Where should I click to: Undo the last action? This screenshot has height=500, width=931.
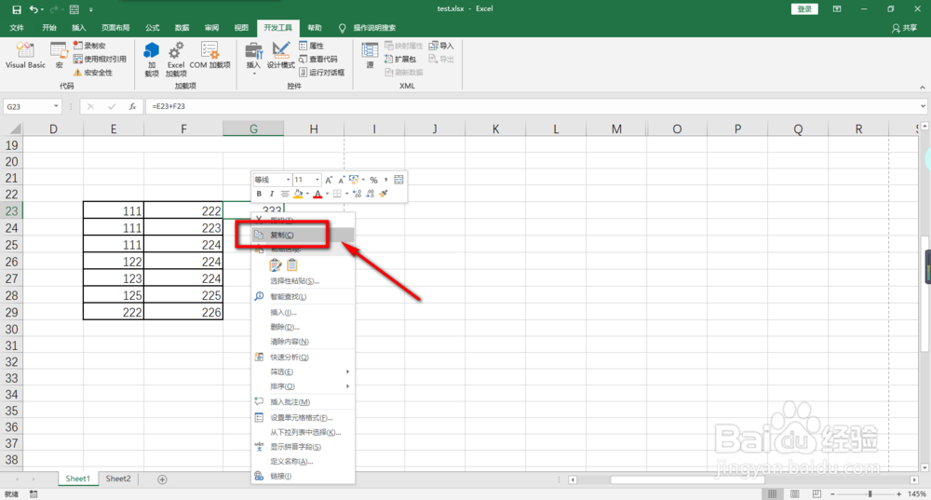34,9
